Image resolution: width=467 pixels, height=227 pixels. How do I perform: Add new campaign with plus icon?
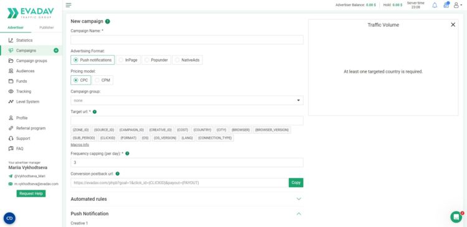coord(56,50)
